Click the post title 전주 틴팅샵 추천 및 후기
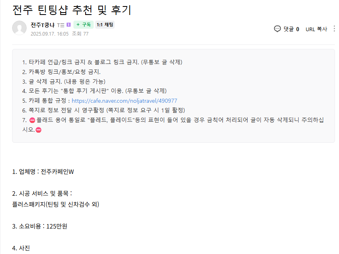This screenshot has height=254, width=339. tap(72, 10)
